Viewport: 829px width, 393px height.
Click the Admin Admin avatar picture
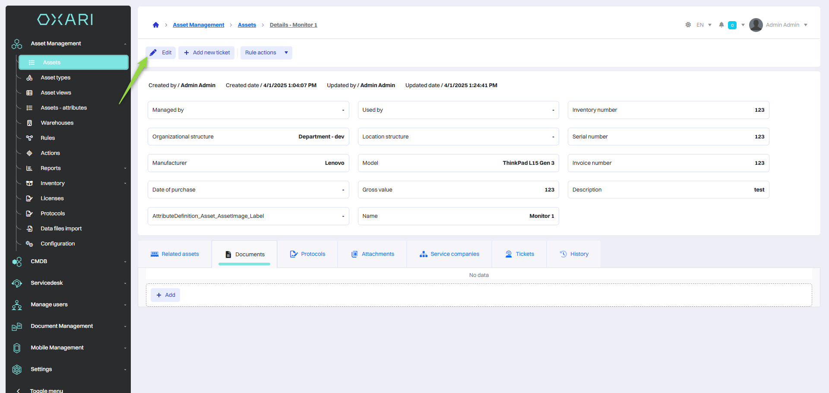point(756,25)
